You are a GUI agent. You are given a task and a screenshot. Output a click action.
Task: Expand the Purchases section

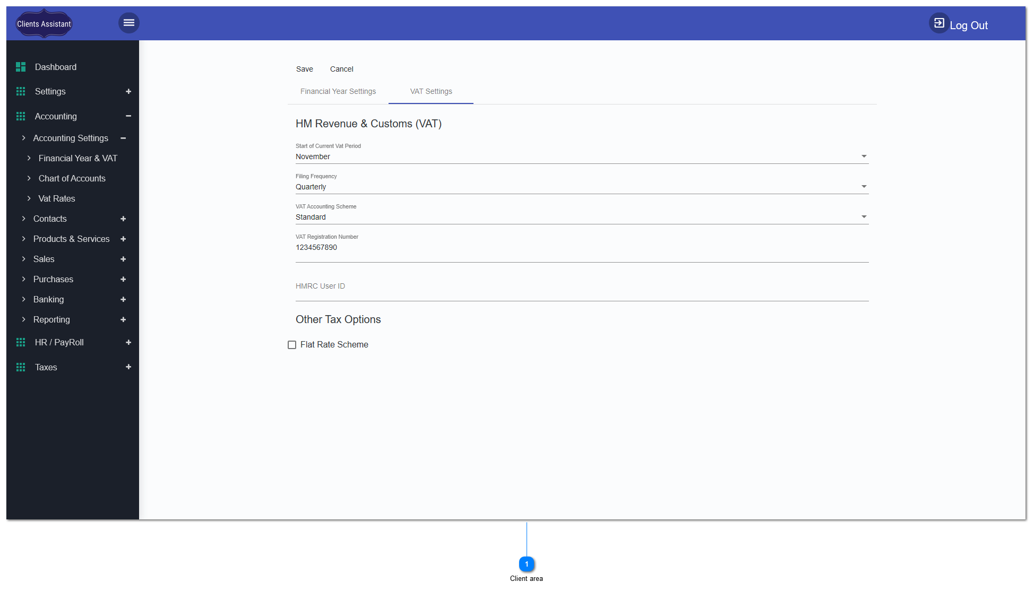coord(123,279)
